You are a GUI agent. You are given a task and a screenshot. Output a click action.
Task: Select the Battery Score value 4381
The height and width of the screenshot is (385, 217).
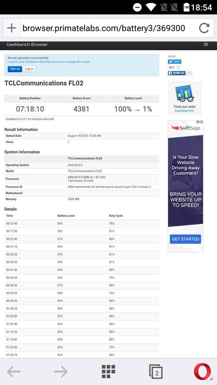click(x=81, y=109)
